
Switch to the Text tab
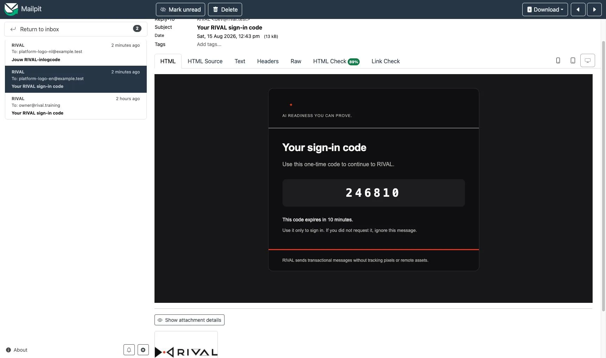[x=240, y=61]
